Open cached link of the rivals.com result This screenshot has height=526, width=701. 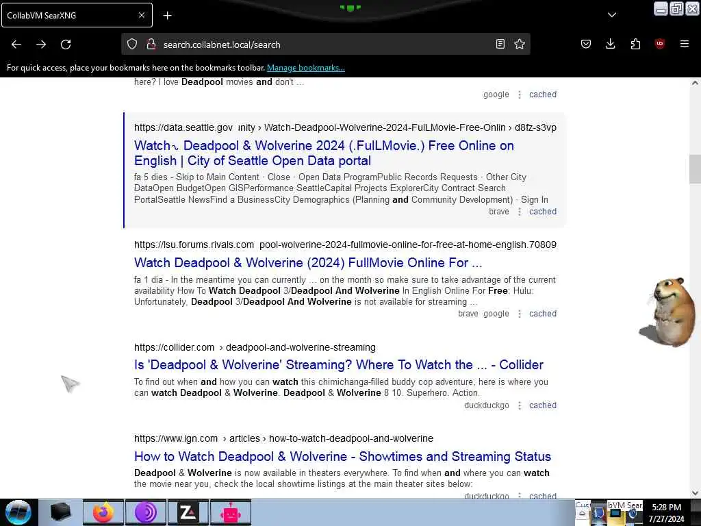(x=543, y=314)
